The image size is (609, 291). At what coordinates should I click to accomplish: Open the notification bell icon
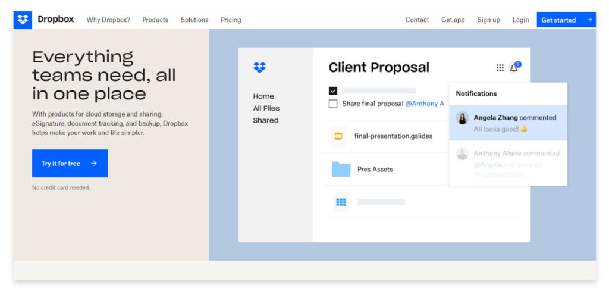514,68
